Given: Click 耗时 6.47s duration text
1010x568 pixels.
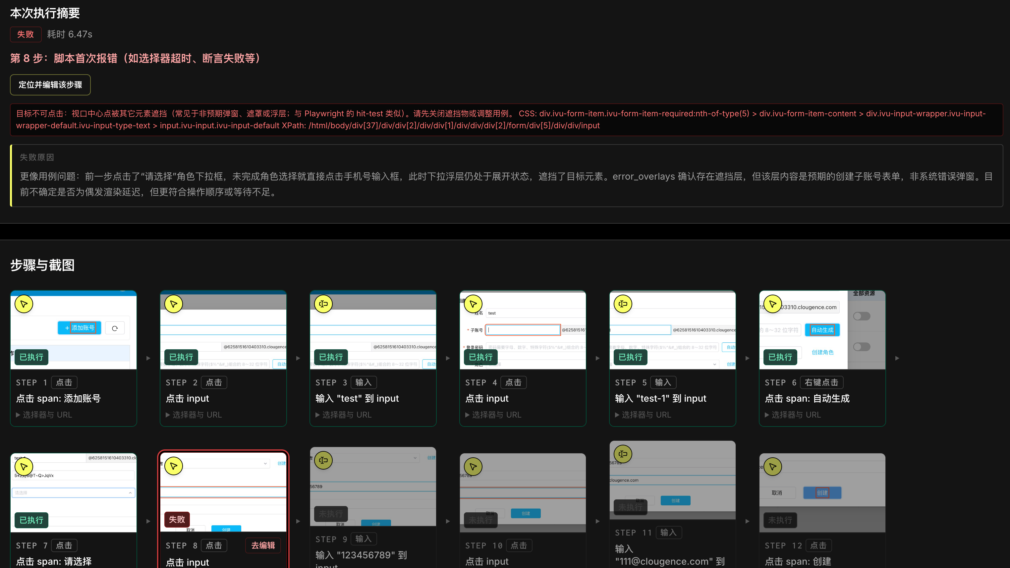Looking at the screenshot, I should pos(69,34).
